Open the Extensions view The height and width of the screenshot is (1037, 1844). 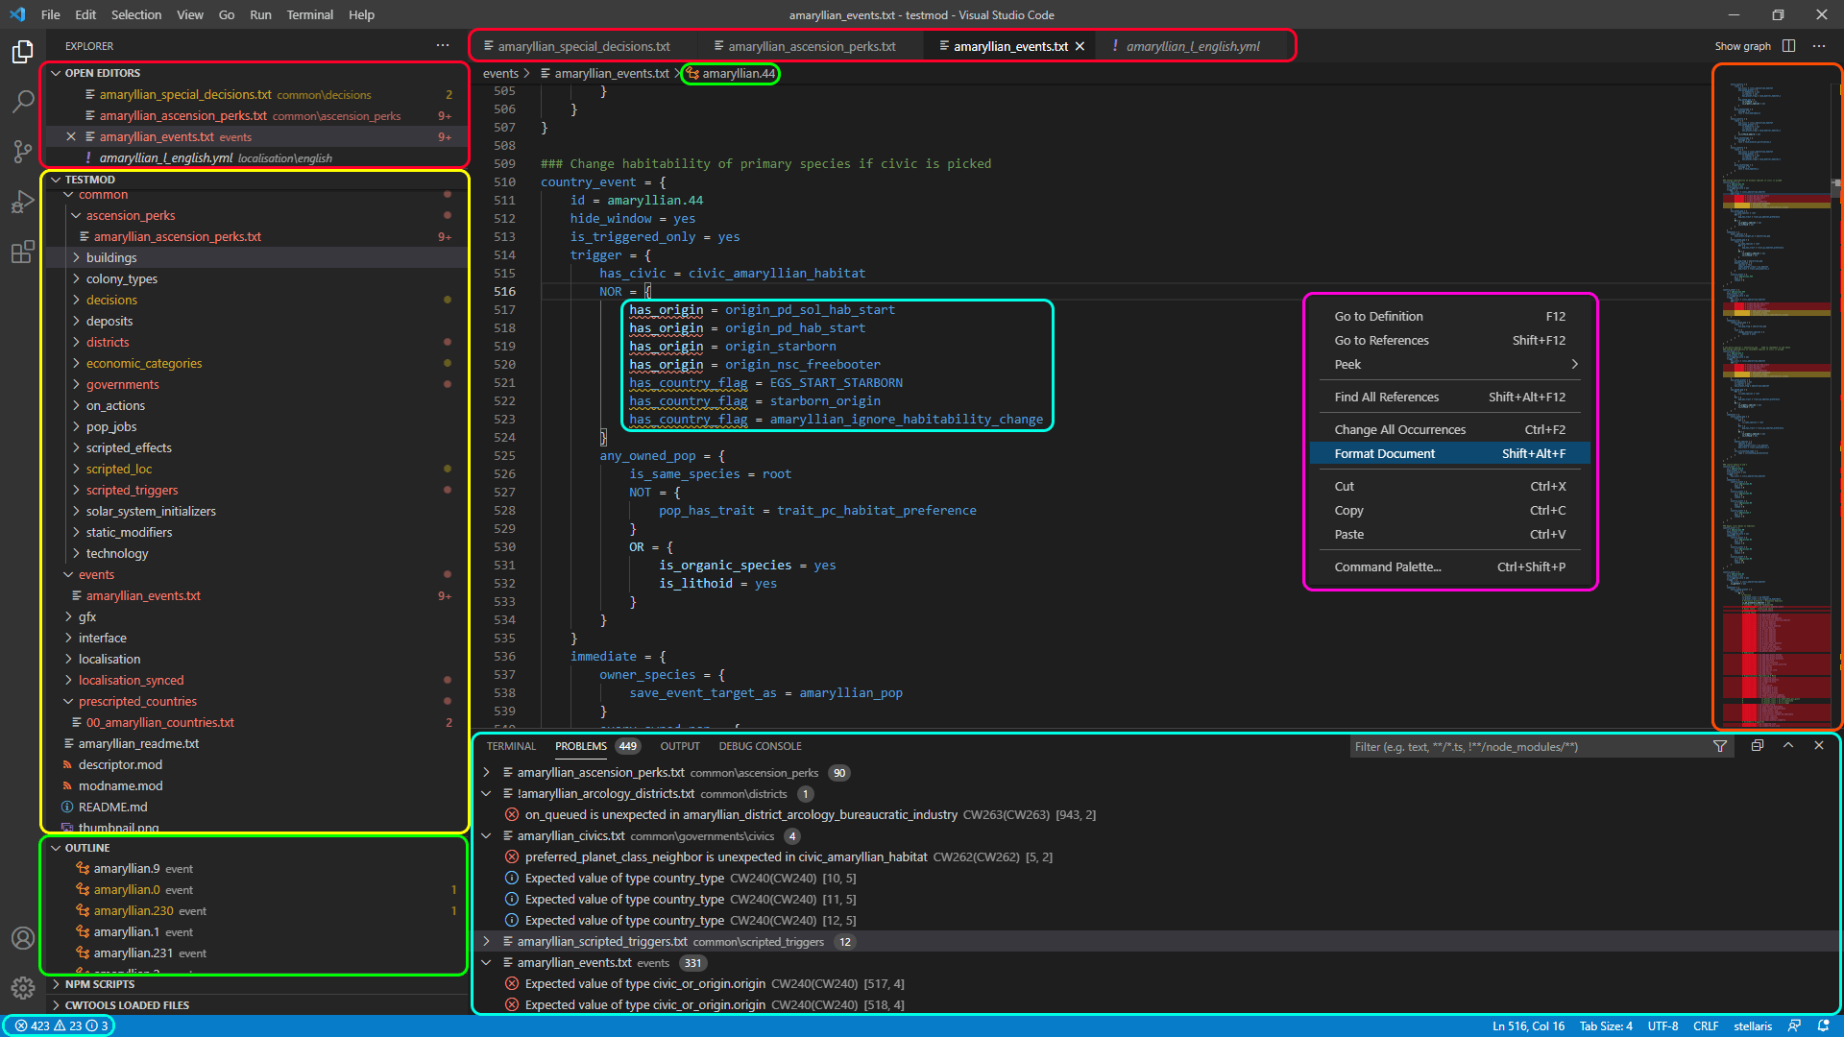pos(23,253)
